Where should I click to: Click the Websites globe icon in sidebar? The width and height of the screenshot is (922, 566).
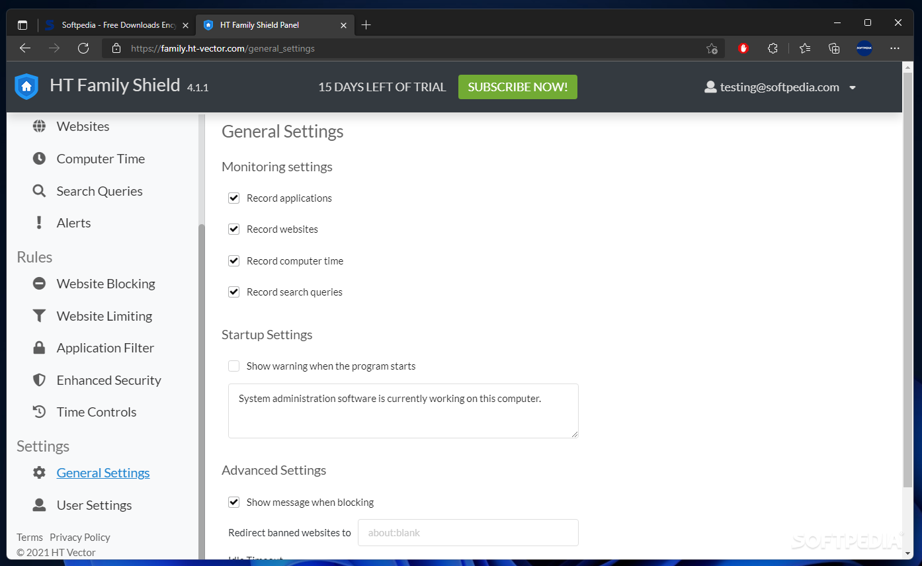pyautogui.click(x=40, y=126)
